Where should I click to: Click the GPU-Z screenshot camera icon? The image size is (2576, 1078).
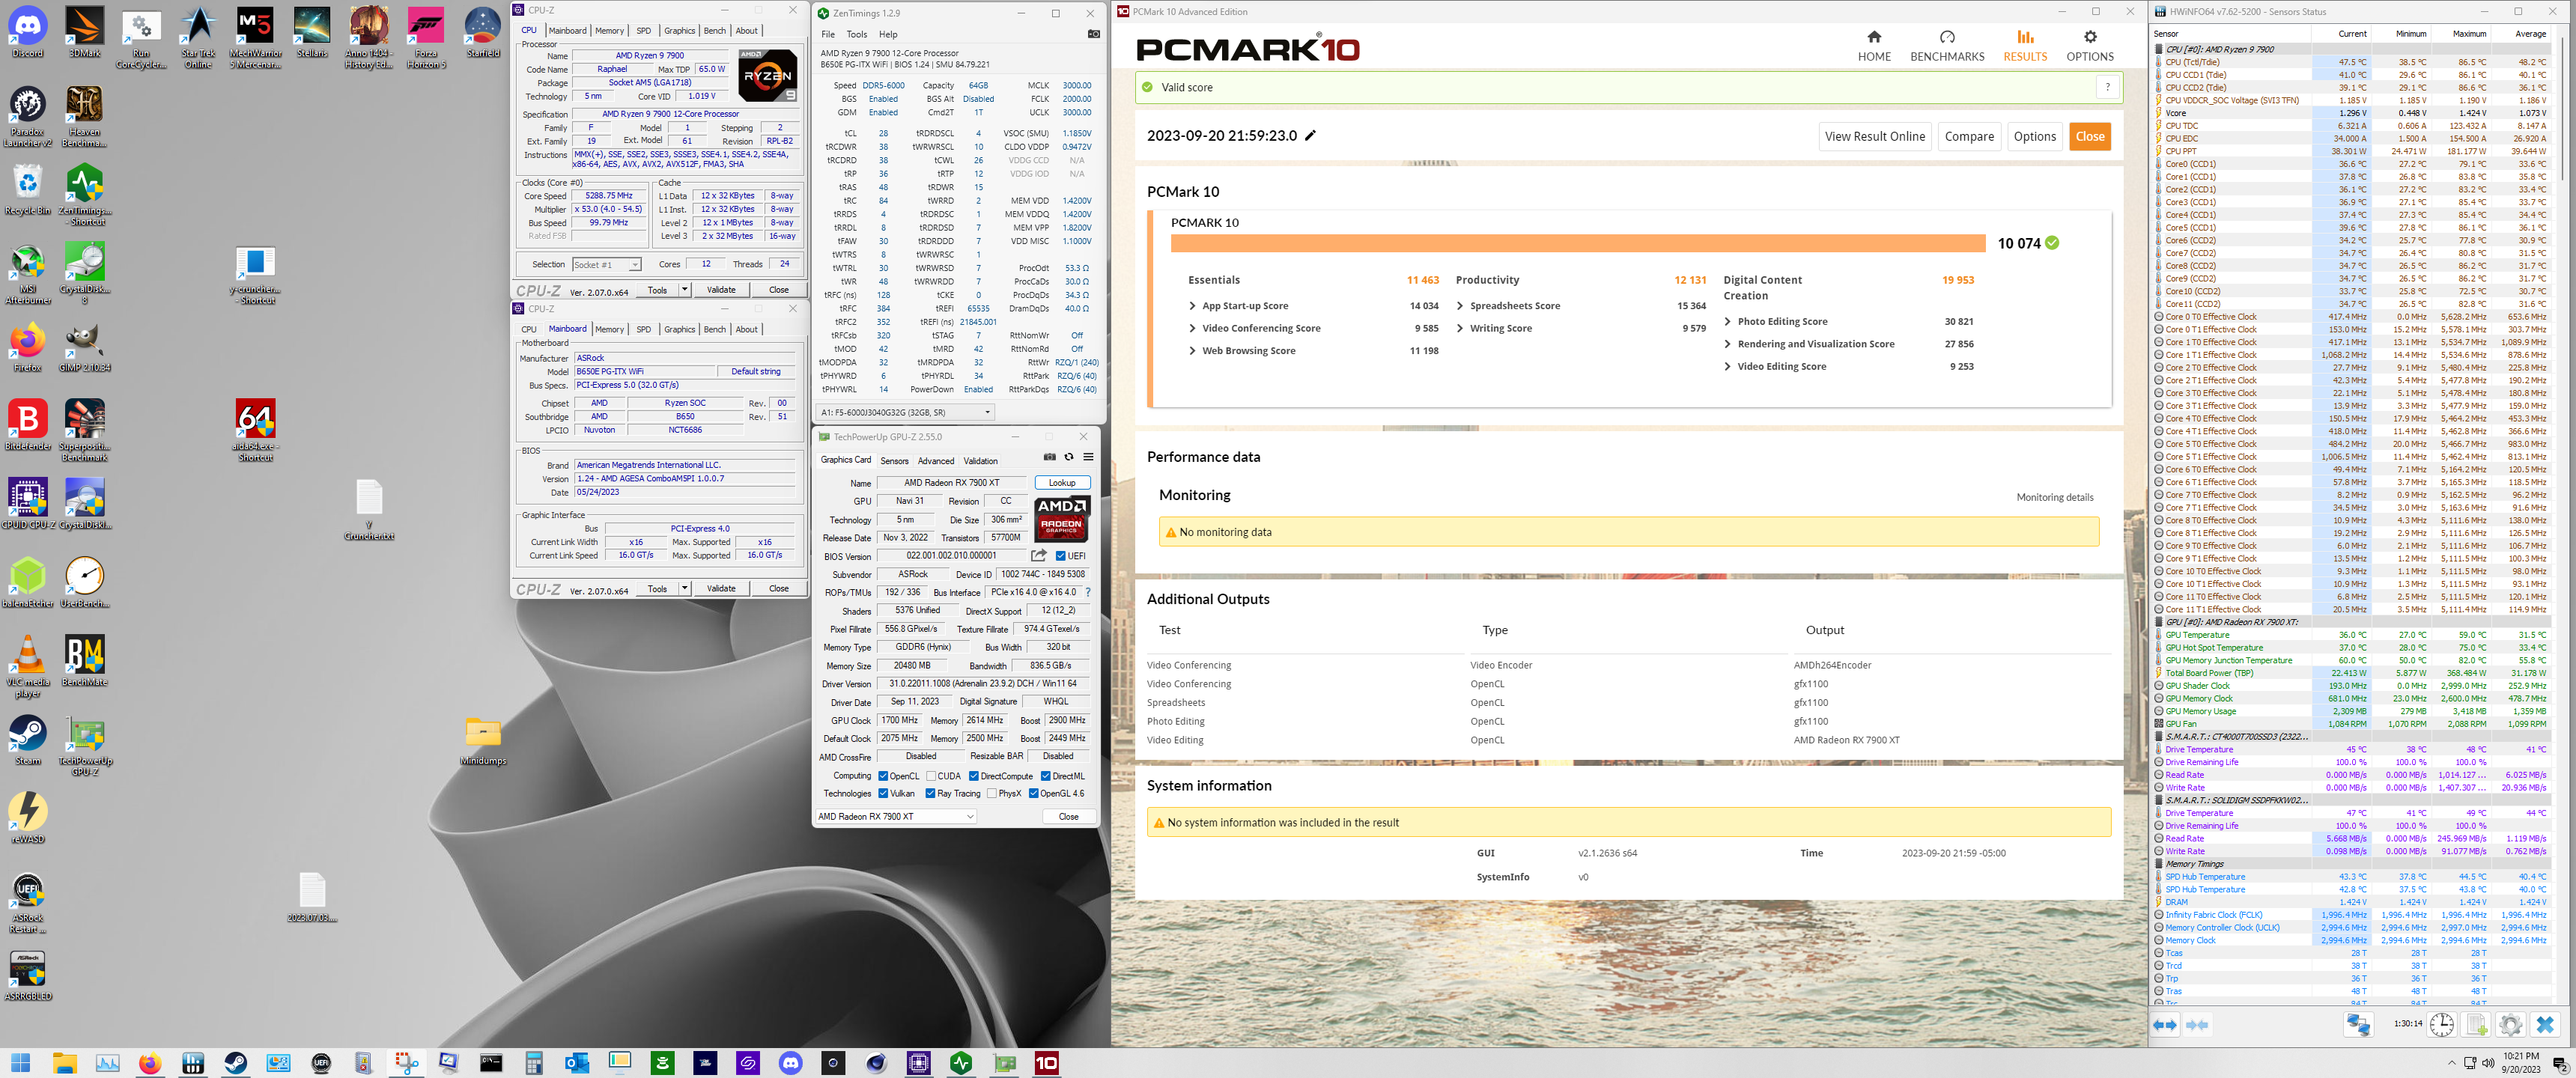[1049, 457]
